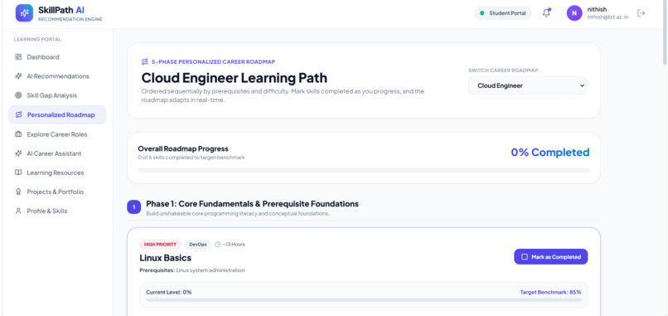Image resolution: width=668 pixels, height=316 pixels.
Task: Click the Target Benchmark: 85% text
Action: click(x=550, y=292)
